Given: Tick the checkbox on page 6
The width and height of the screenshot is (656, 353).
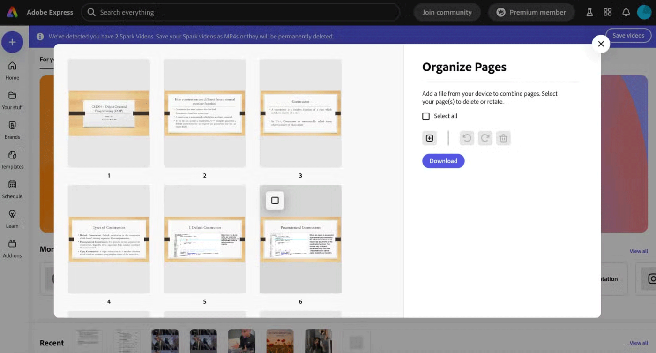Looking at the screenshot, I should point(275,201).
